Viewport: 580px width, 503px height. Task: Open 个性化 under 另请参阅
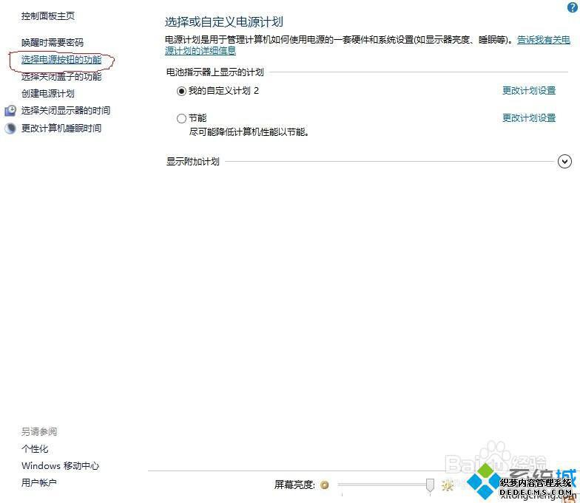(x=35, y=448)
